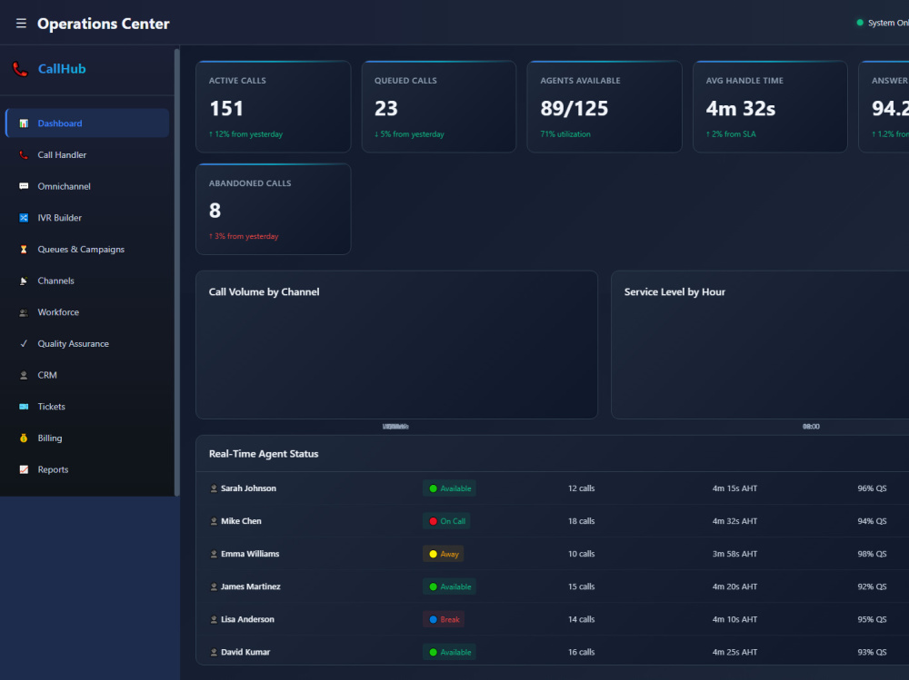Open the hamburger menu icon
The width and height of the screenshot is (909, 680).
click(21, 24)
